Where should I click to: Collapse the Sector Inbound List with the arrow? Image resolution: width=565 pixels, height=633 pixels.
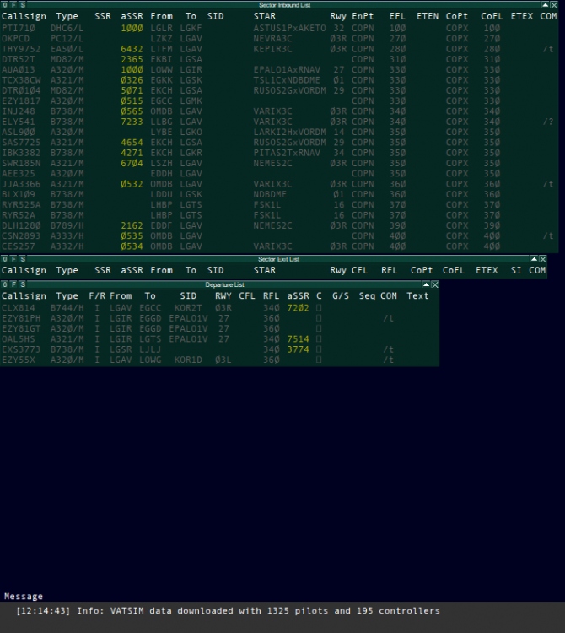pyautogui.click(x=543, y=5)
